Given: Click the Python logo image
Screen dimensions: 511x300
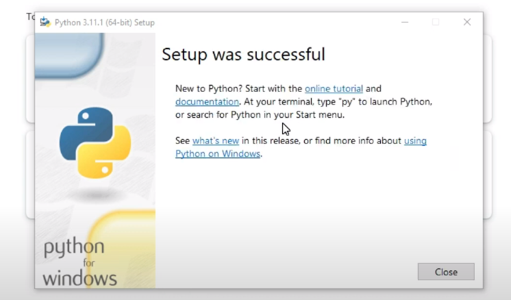Looking at the screenshot, I should pos(95,143).
